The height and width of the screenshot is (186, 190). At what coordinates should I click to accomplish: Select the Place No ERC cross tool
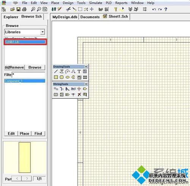(79, 95)
